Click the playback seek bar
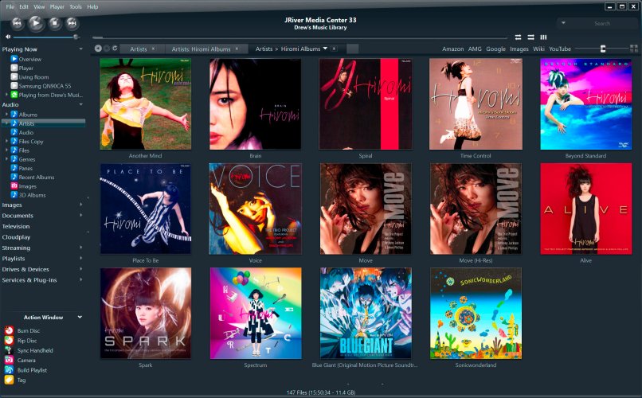 click(x=299, y=37)
